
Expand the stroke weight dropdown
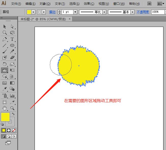75,12
